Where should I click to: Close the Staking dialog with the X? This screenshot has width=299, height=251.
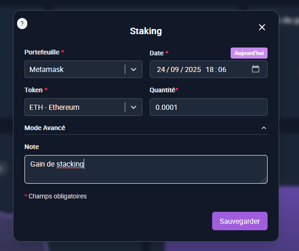262,27
